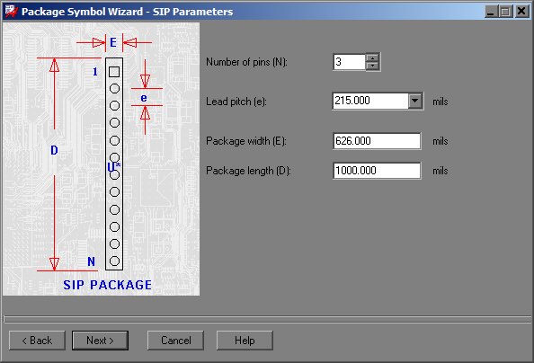
Task: Click square pin 1 in SIP diagram
Action: click(114, 72)
